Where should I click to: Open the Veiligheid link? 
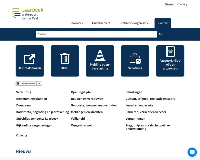[78, 119]
